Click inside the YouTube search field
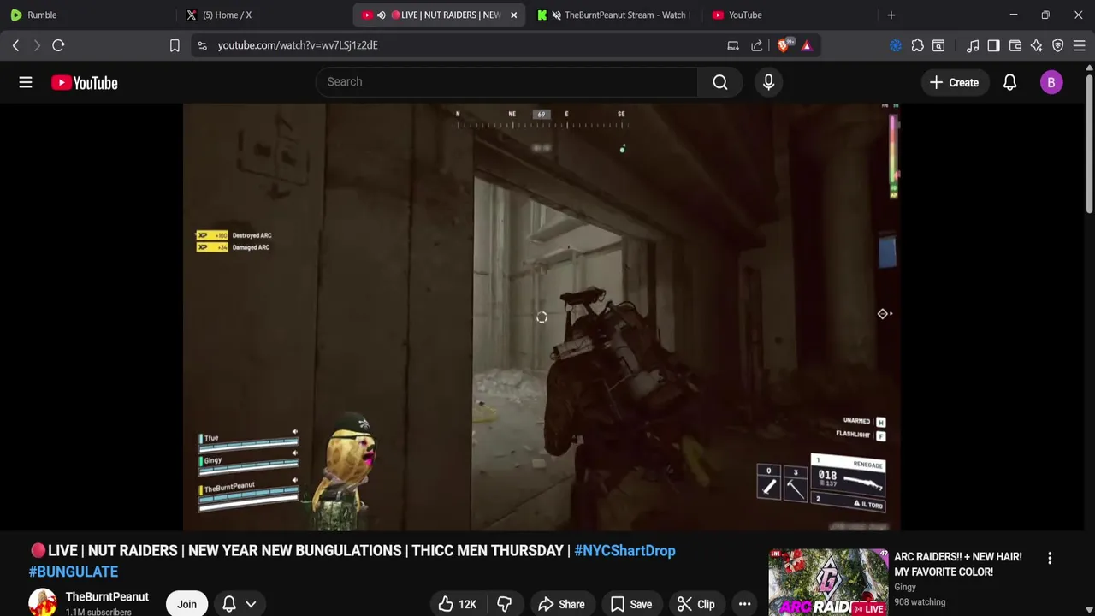Viewport: 1095px width, 616px height. click(x=506, y=82)
